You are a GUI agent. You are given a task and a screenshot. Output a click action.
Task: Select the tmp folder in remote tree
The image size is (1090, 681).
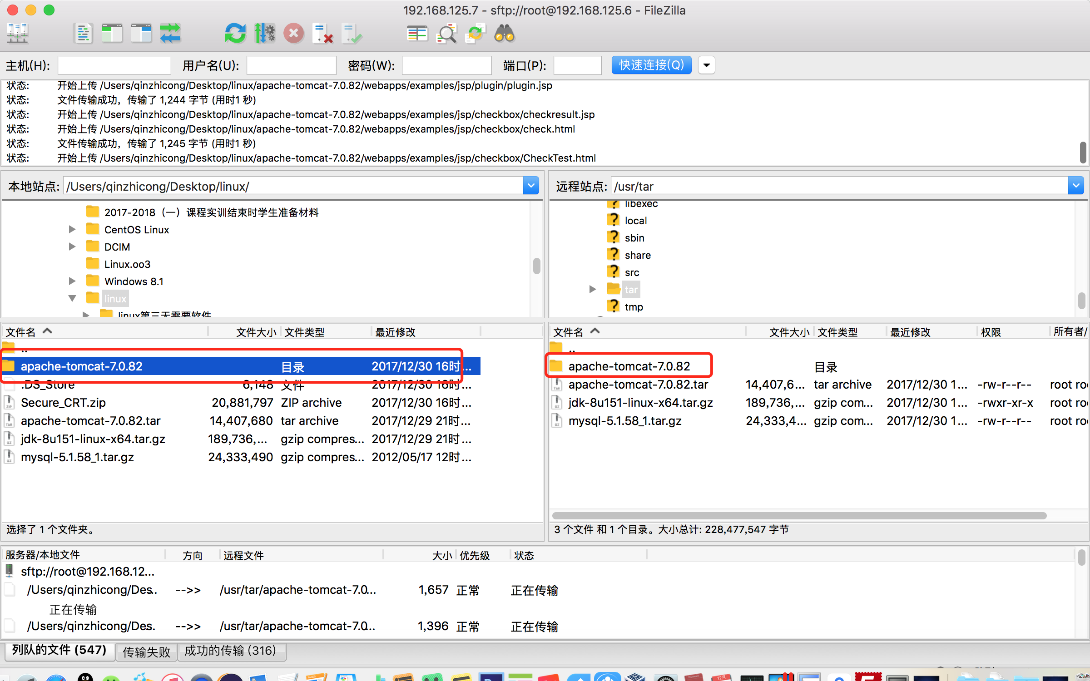pyautogui.click(x=634, y=307)
